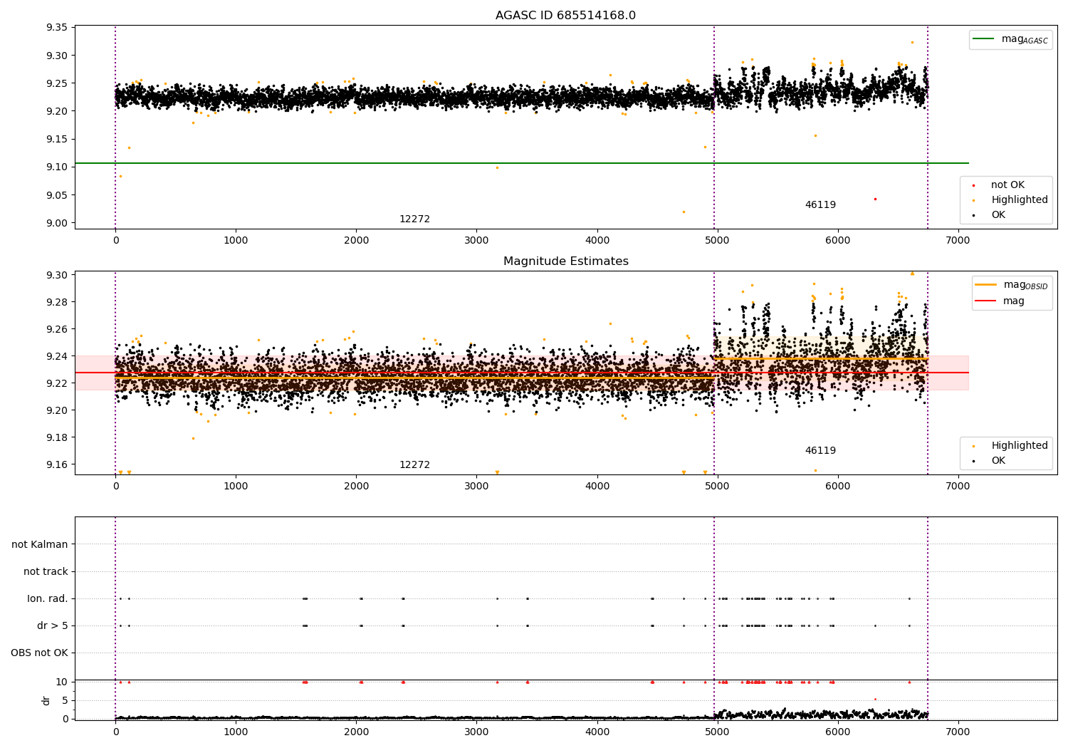This screenshot has height=748, width=1068.
Task: Click the red outlier point near 9.04 magnitude
Action: [875, 199]
